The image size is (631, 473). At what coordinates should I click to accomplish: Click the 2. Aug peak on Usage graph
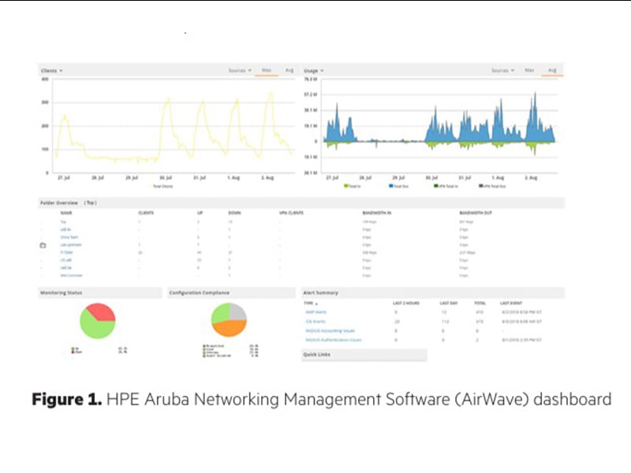click(x=536, y=95)
